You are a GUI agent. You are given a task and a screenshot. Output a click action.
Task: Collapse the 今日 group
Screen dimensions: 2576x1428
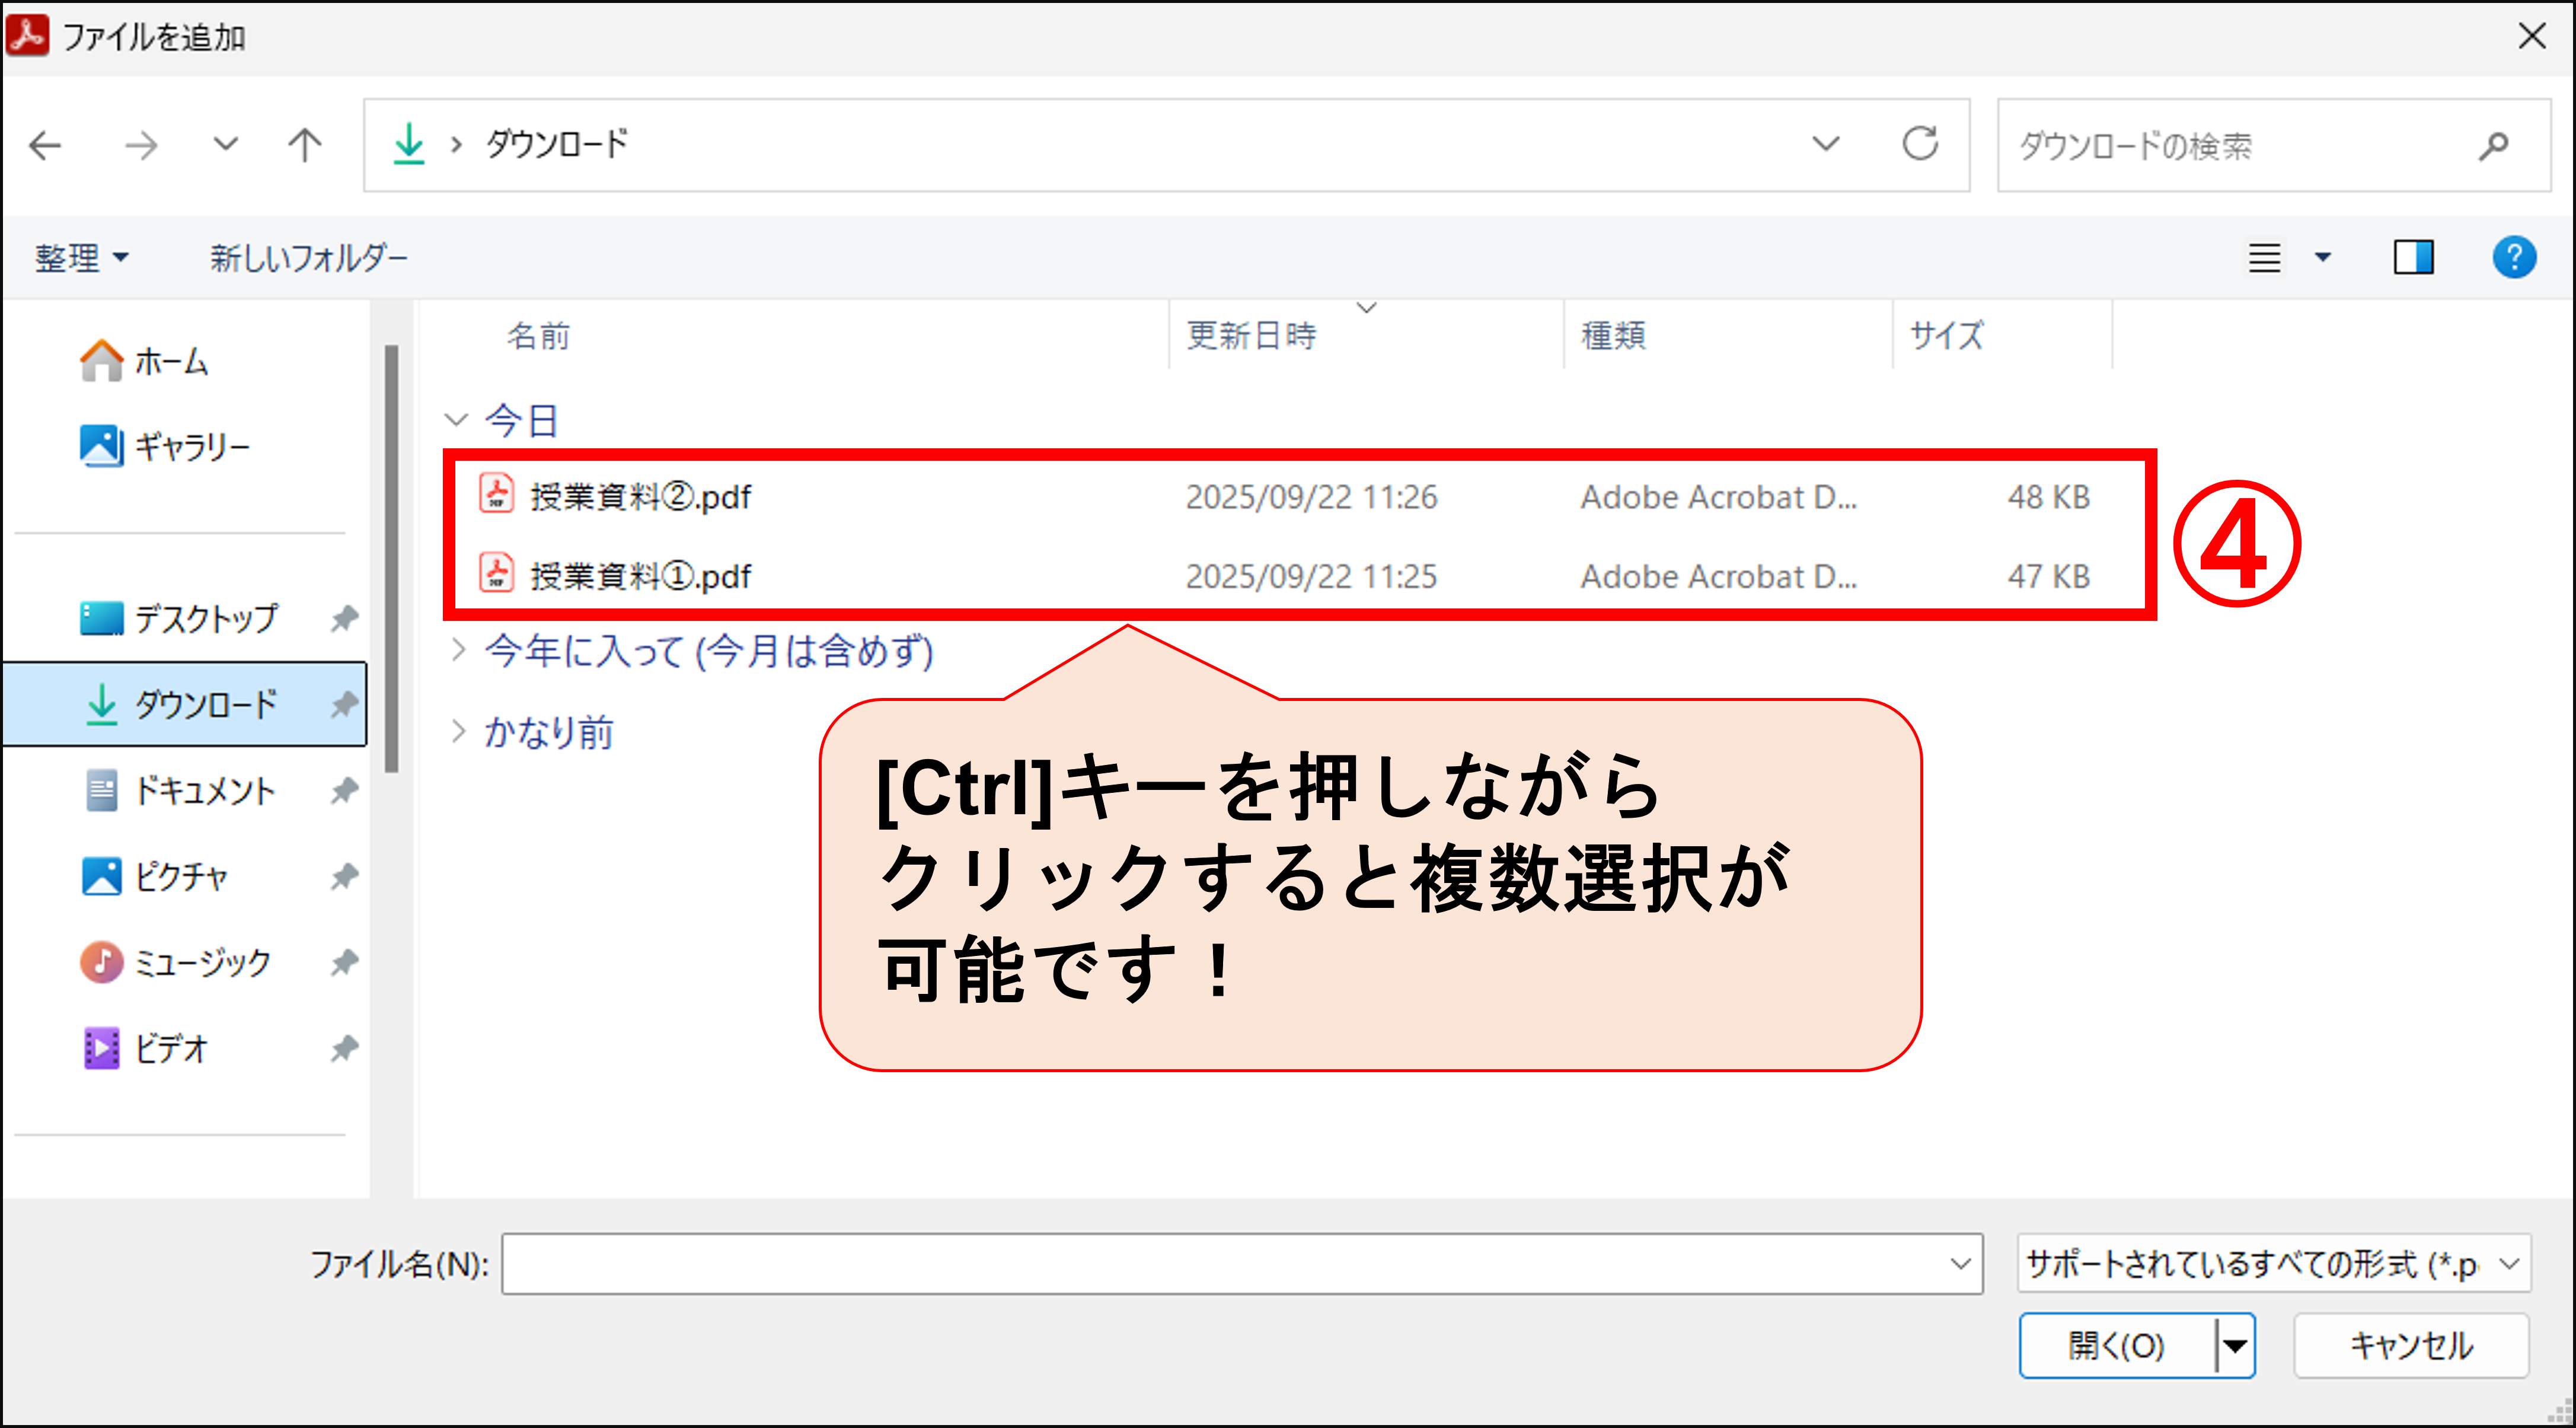click(x=457, y=419)
